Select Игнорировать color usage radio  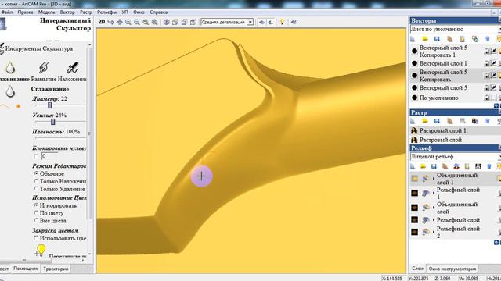pos(36,205)
